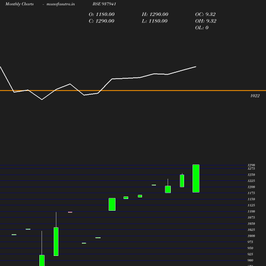Click the high price "H: 1290.00"
Viewport: 266px width, 266px height.
(x=155, y=14)
